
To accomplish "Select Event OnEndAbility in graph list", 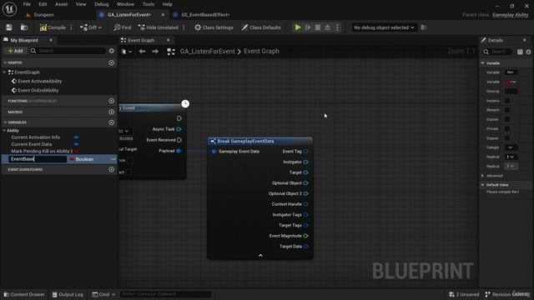I will tap(38, 91).
